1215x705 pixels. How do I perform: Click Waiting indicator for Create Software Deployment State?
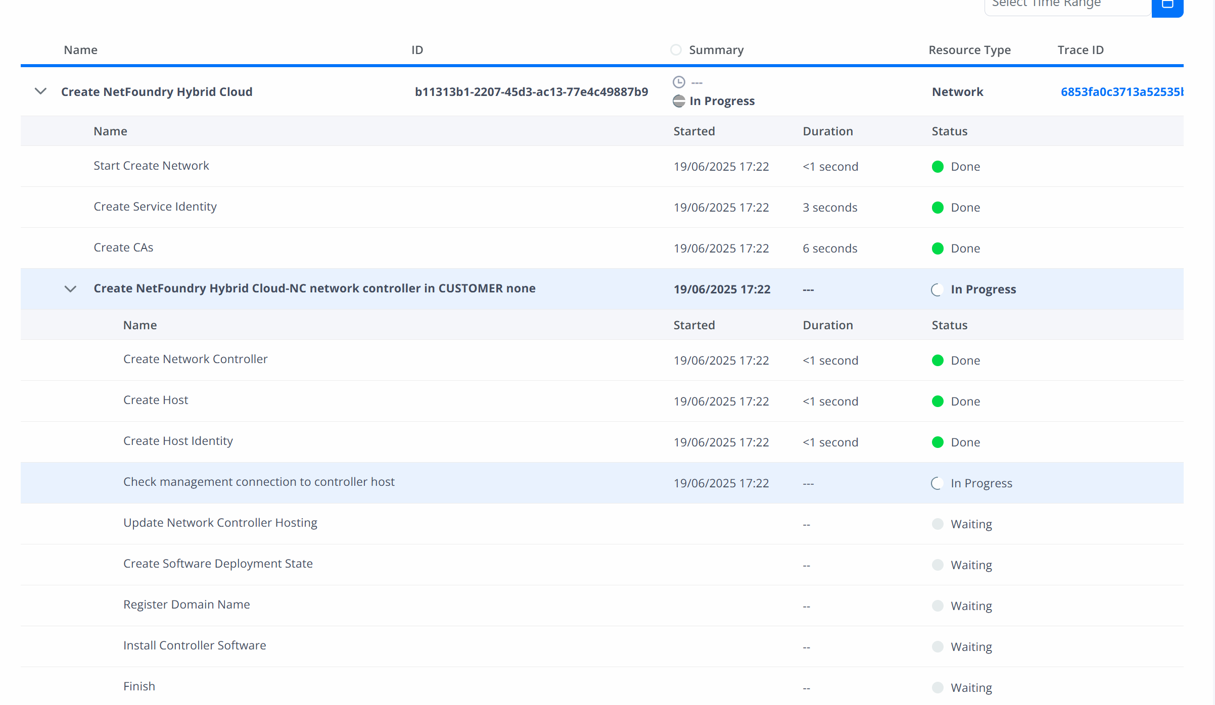[x=938, y=565]
